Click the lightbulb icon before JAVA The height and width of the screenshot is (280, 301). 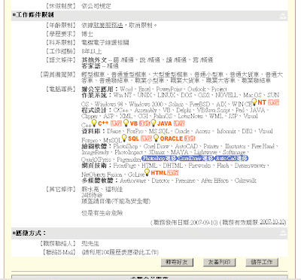coord(154,123)
